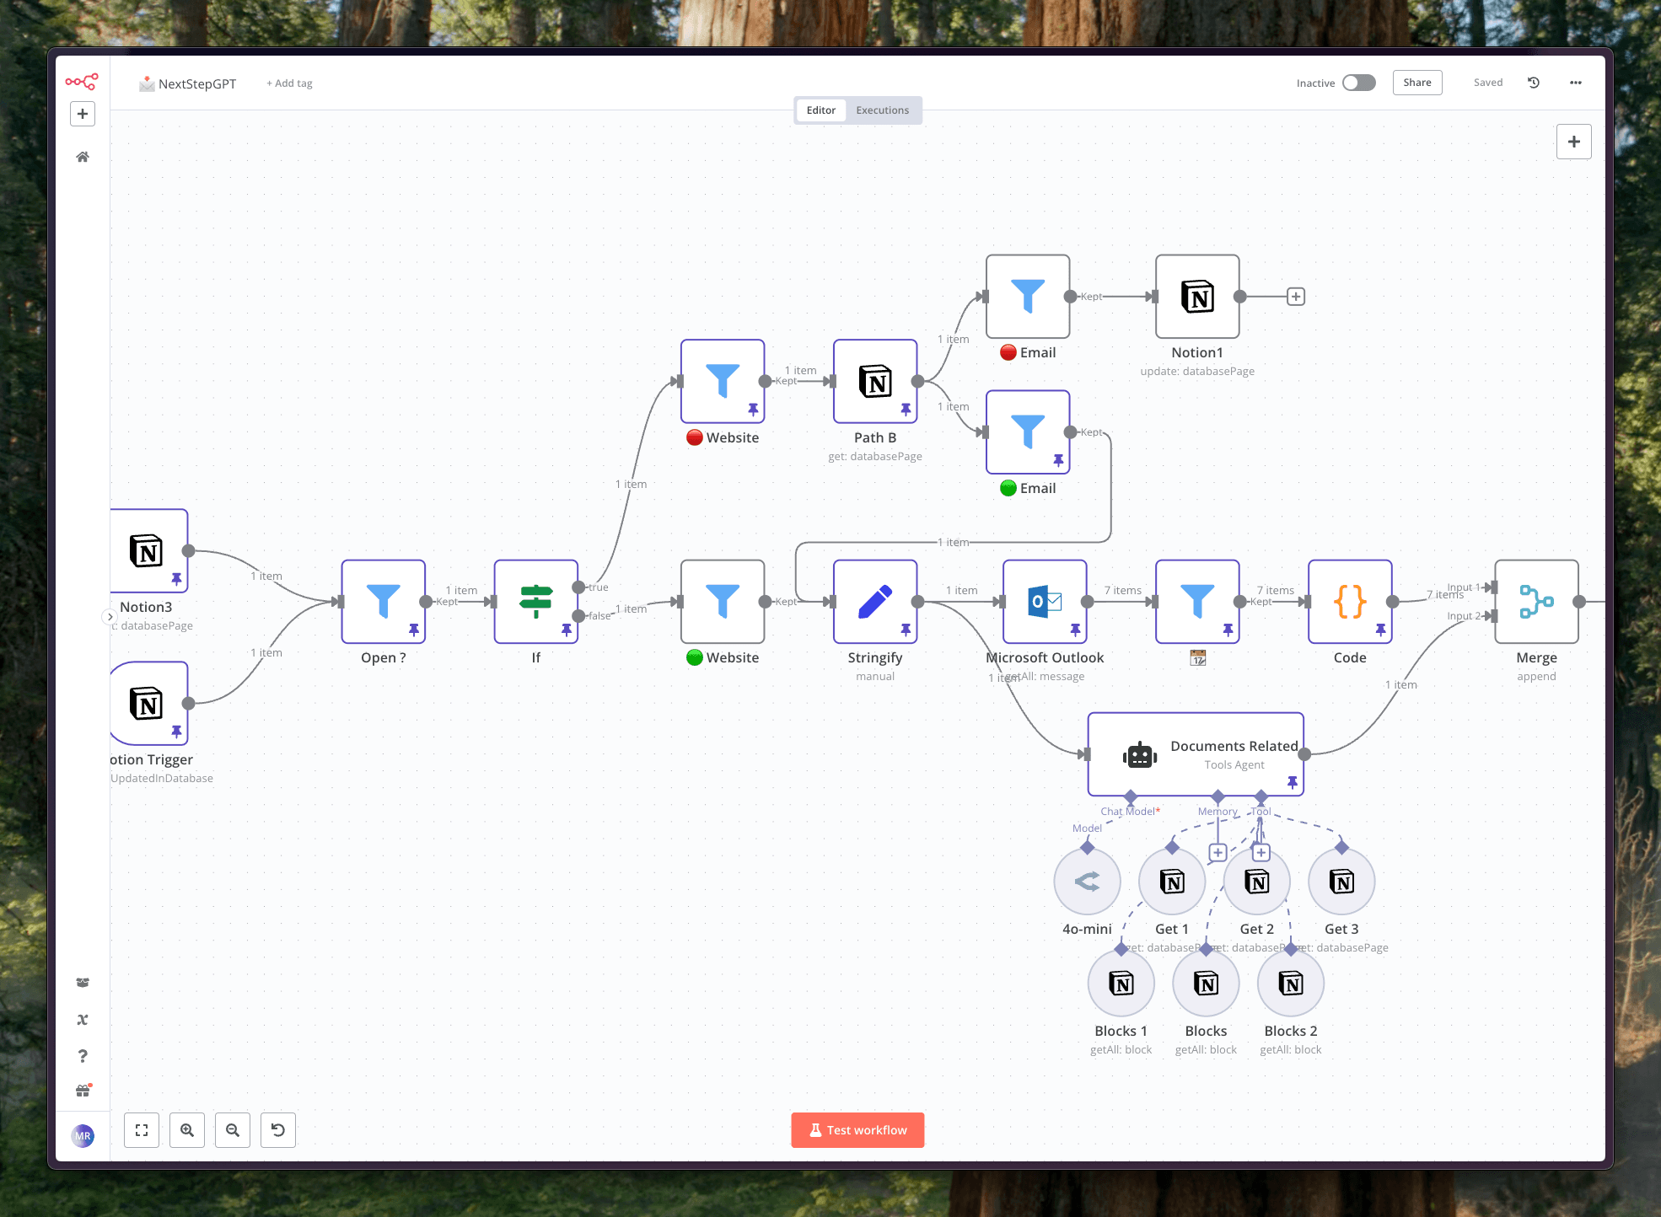Zoom out on the canvas
Screen dimensions: 1661x1217
tap(233, 1130)
